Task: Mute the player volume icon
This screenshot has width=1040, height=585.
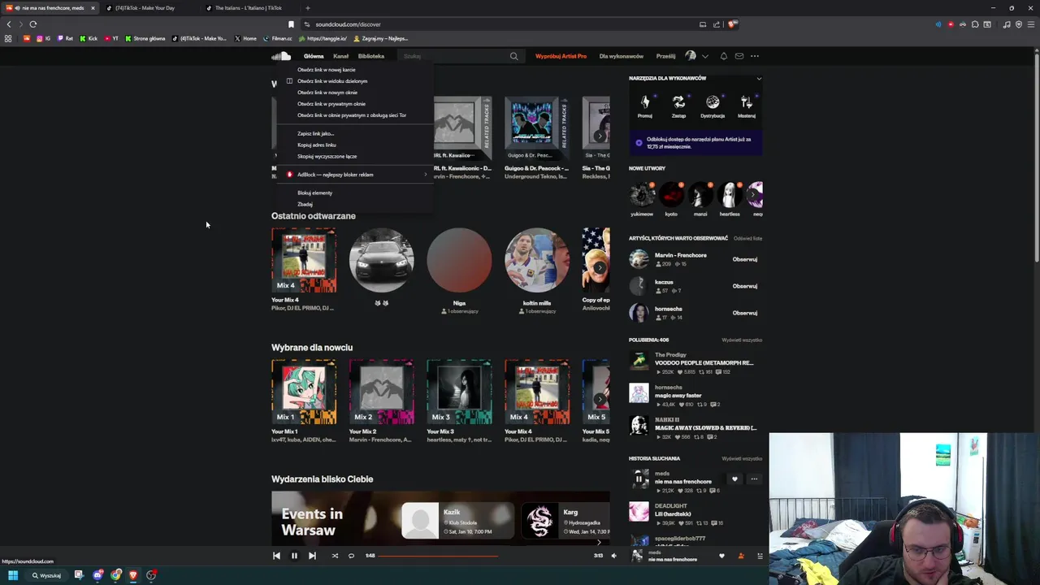Action: 613,556
